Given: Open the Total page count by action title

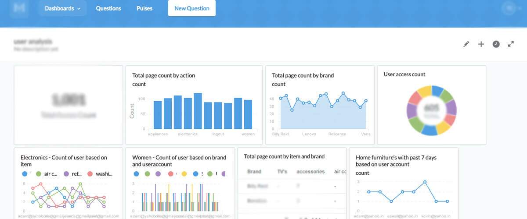Looking at the screenshot, I should (x=164, y=75).
